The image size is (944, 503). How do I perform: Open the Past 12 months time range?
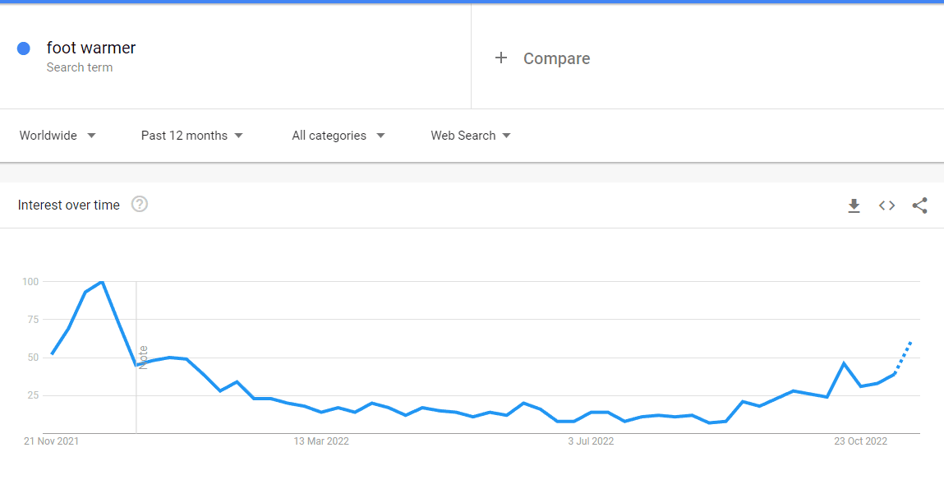191,136
